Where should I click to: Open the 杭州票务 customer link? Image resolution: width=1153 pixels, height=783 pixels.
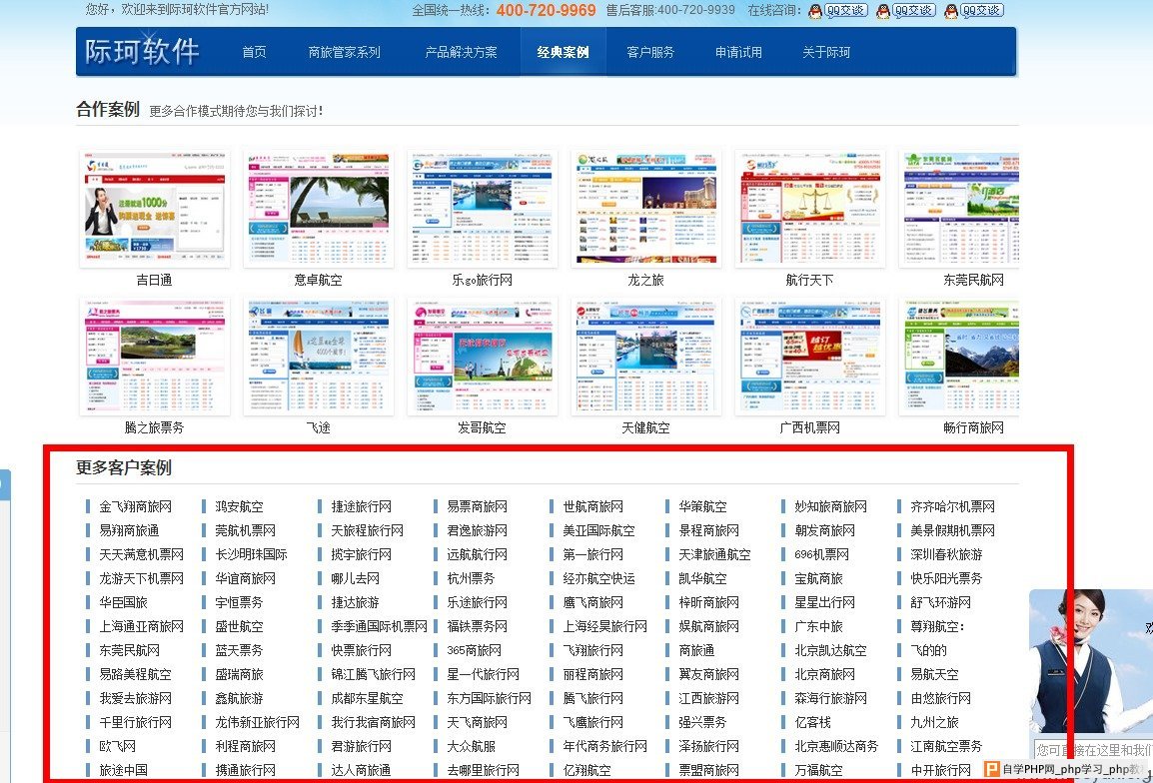click(x=472, y=578)
